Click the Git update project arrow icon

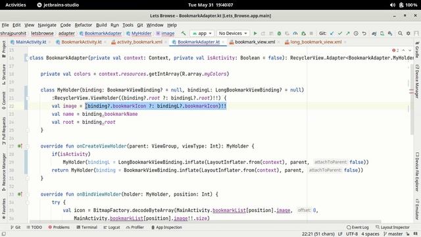point(332,34)
